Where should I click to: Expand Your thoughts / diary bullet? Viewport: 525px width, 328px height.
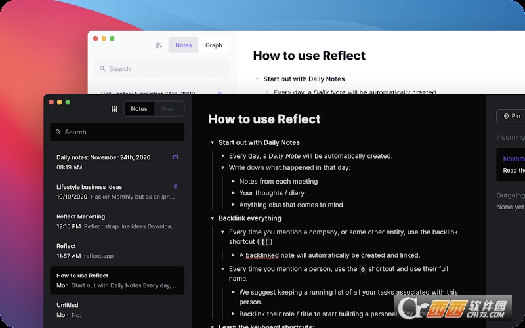pyautogui.click(x=233, y=193)
